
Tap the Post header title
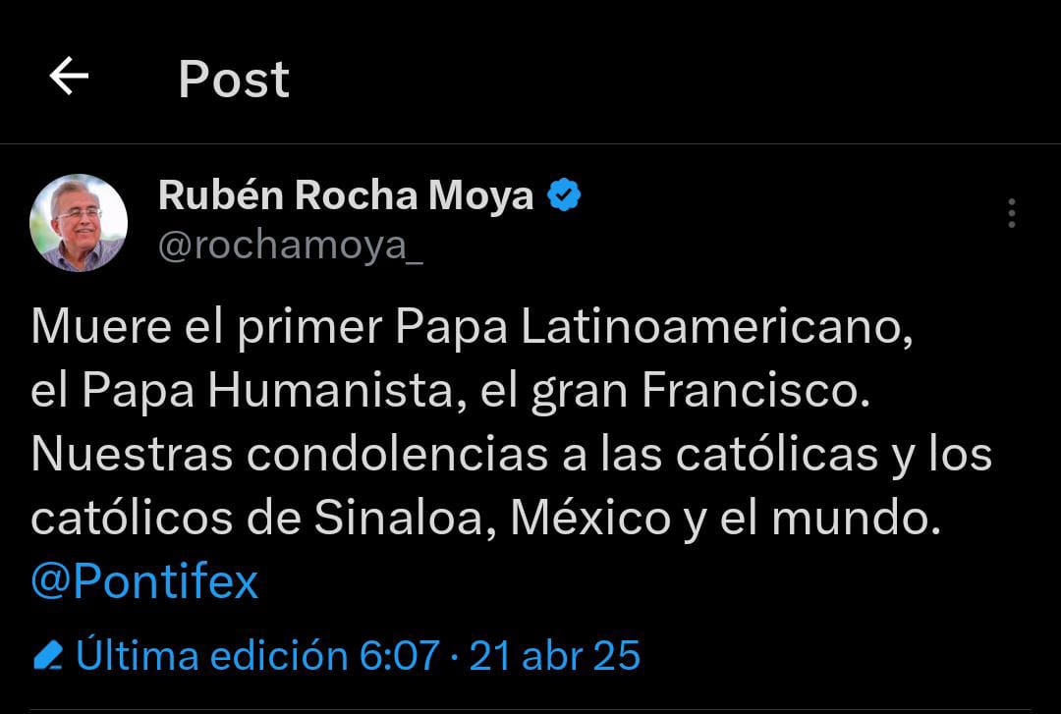[234, 80]
